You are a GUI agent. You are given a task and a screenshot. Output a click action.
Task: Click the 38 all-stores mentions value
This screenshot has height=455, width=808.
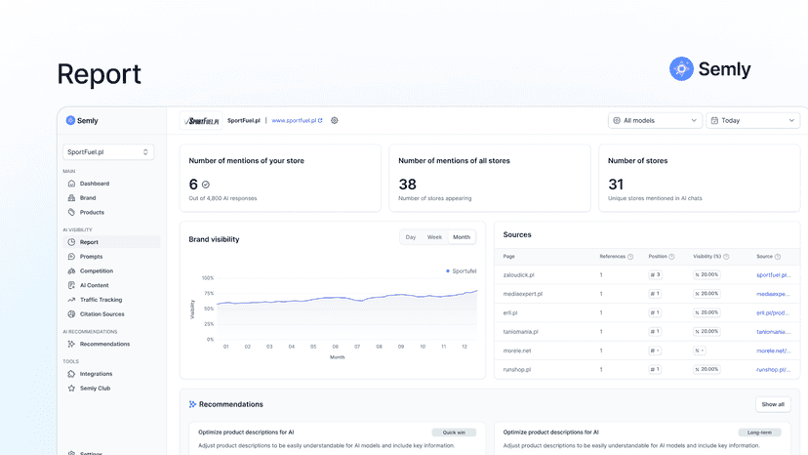coord(407,185)
